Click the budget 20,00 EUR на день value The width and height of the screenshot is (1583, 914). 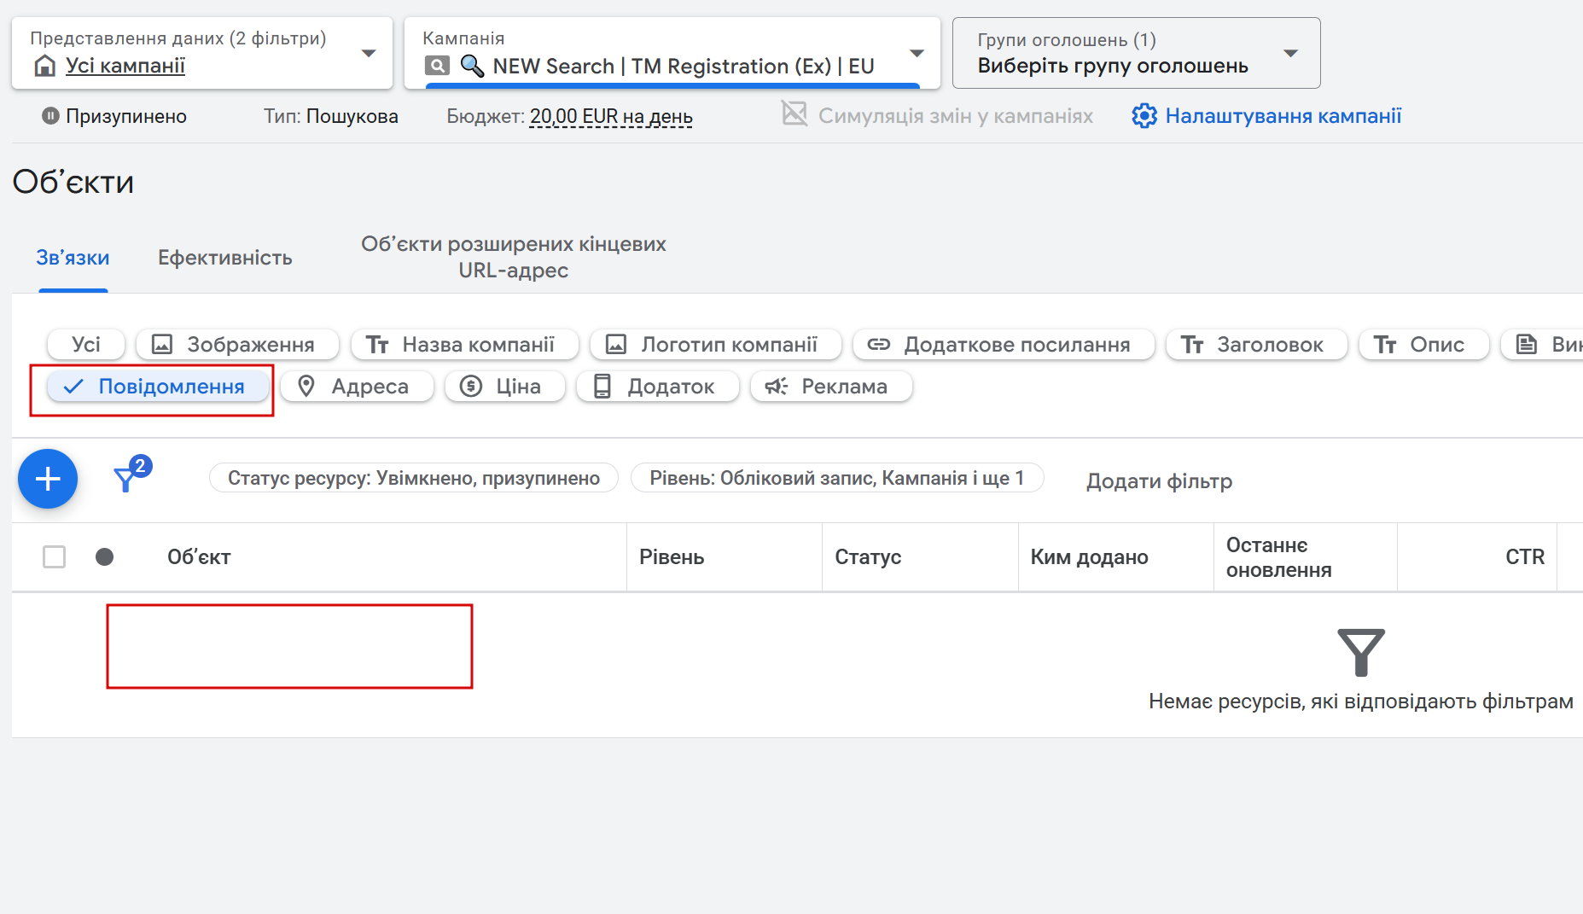click(611, 116)
